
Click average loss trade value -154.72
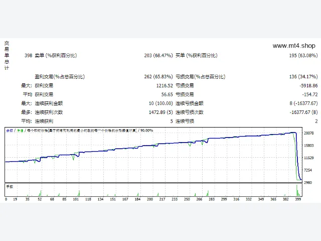click(310, 94)
